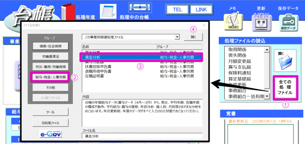This screenshot has width=305, height=144.
Task: Select the 給与・税金・人事労務 group
Action: click(x=50, y=77)
